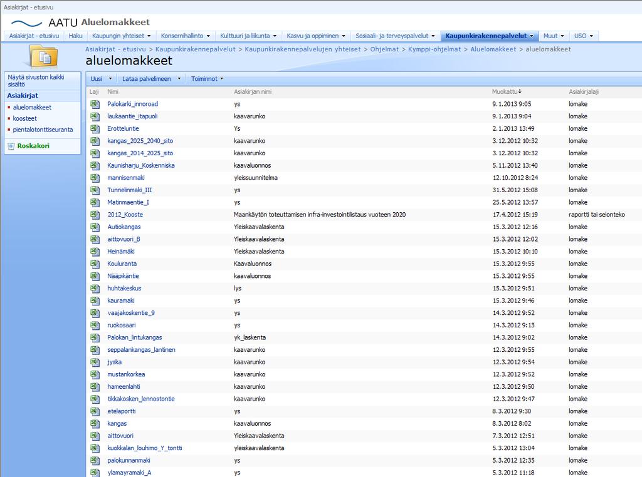The height and width of the screenshot is (477, 642).
Task: Open the Roskakori recycle bin link
Action: click(33, 146)
